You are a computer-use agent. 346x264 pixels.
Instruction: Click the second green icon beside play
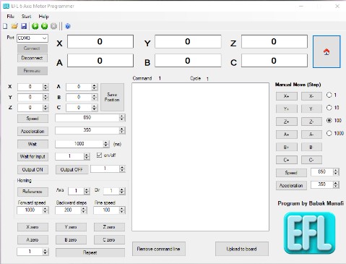pyautogui.click(x=44, y=26)
